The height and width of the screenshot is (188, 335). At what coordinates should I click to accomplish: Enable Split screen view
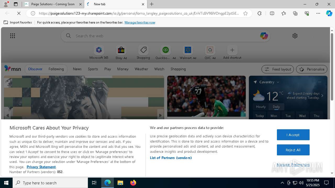tap(272, 13)
